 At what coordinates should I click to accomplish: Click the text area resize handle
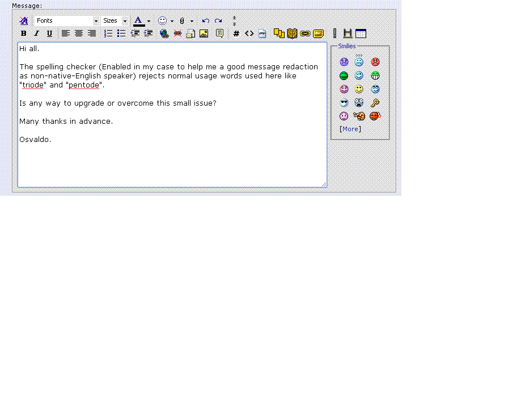[x=324, y=184]
